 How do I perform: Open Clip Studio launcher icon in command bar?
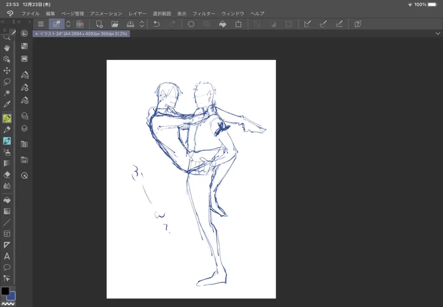[x=80, y=24]
